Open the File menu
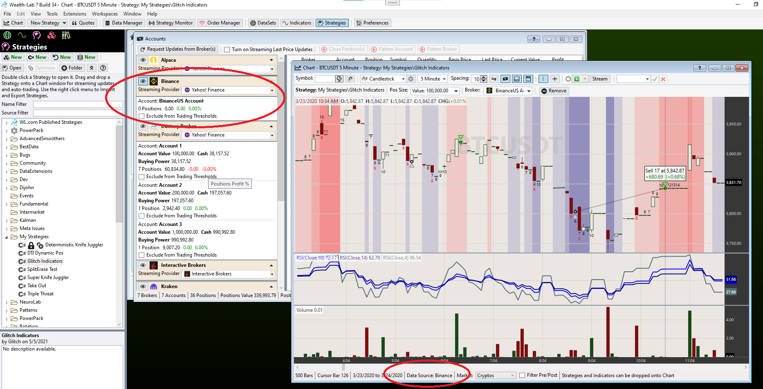This screenshot has width=763, height=389. pyautogui.click(x=7, y=14)
